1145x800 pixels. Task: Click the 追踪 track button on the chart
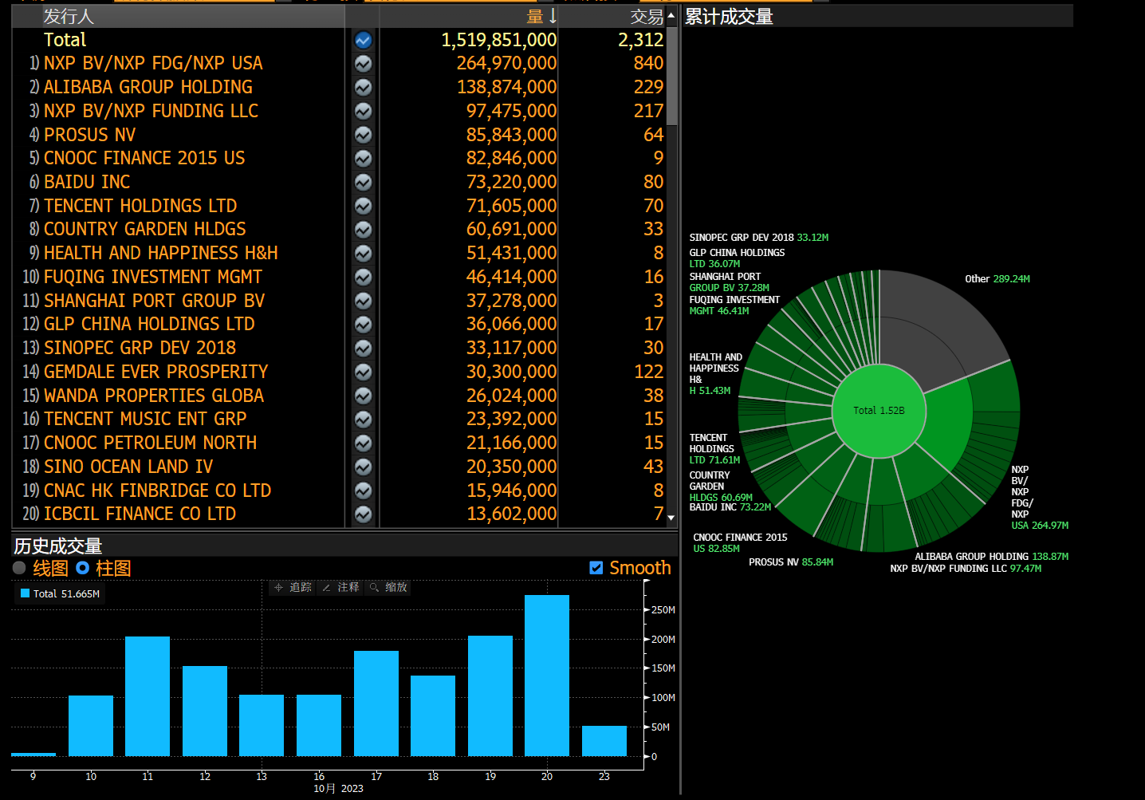[x=293, y=587]
